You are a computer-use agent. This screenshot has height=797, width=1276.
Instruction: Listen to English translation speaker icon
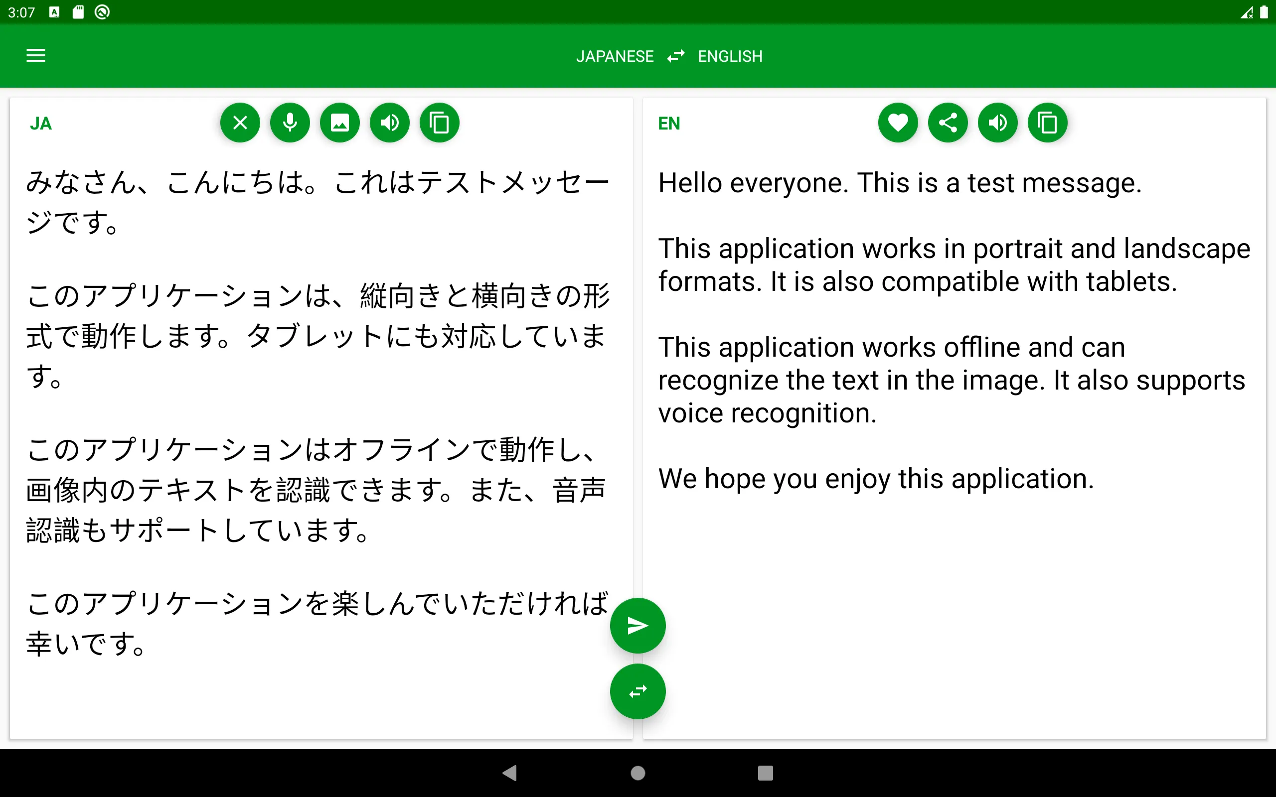coord(997,123)
